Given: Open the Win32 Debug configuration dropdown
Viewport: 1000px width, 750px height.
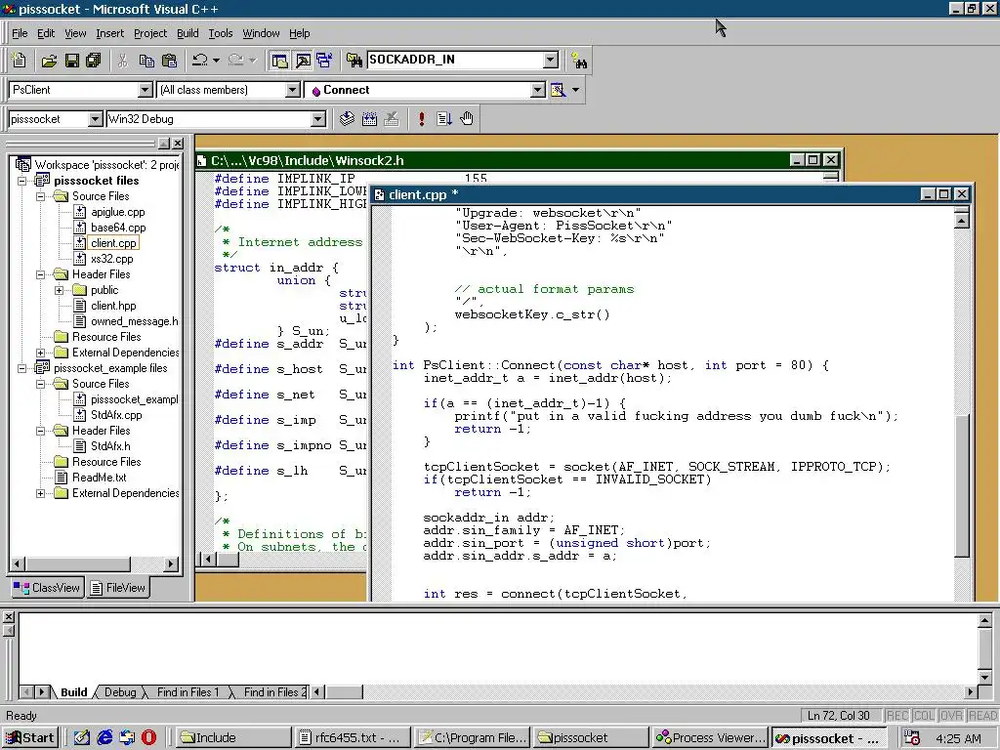Looking at the screenshot, I should [317, 119].
